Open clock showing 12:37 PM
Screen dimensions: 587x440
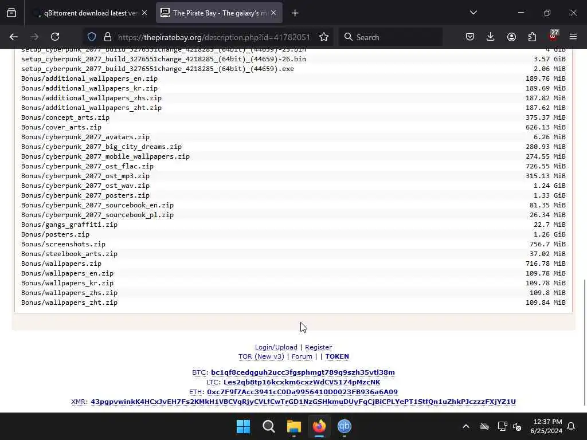pyautogui.click(x=546, y=426)
